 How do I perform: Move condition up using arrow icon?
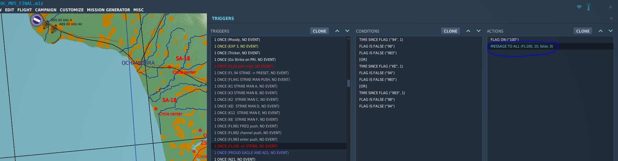[x=468, y=31]
